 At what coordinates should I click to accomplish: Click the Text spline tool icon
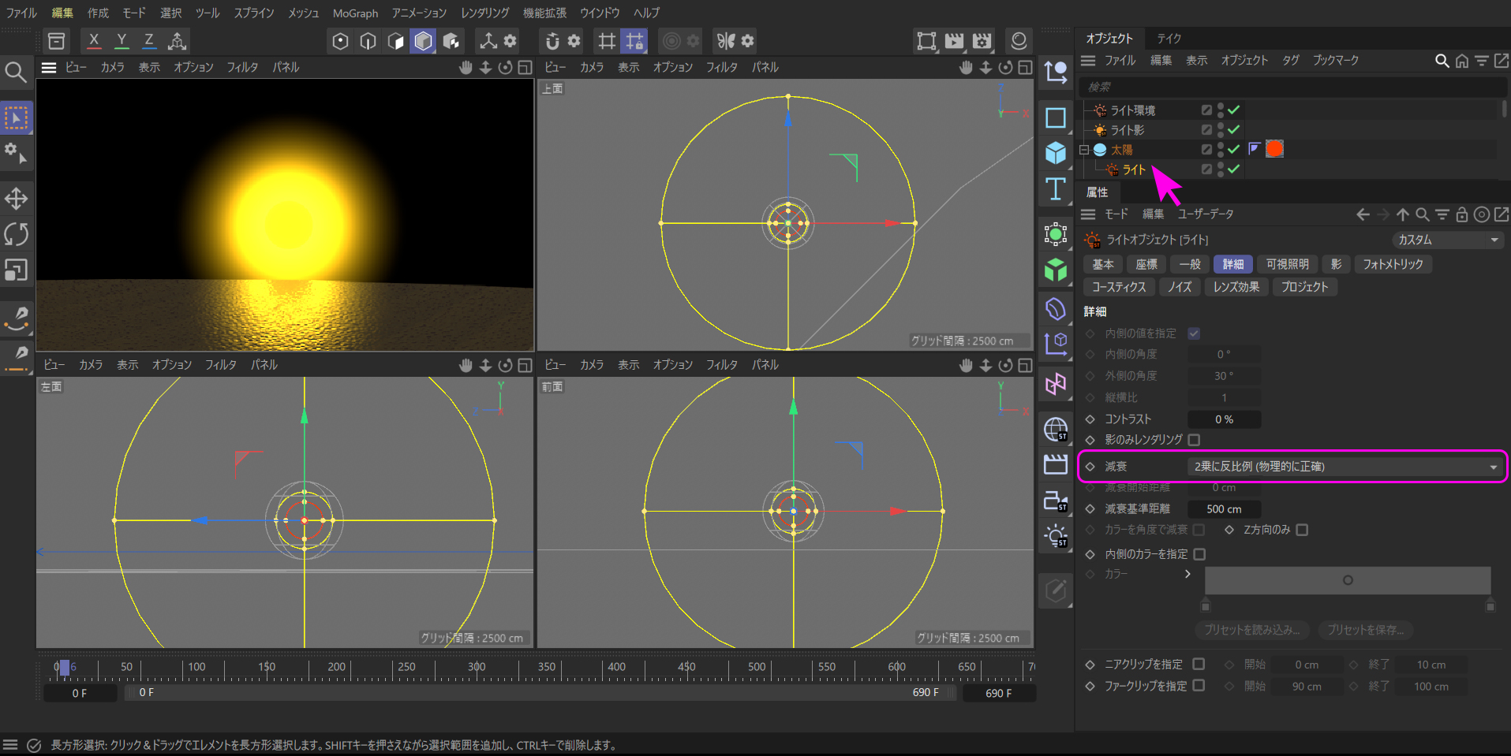click(1055, 189)
